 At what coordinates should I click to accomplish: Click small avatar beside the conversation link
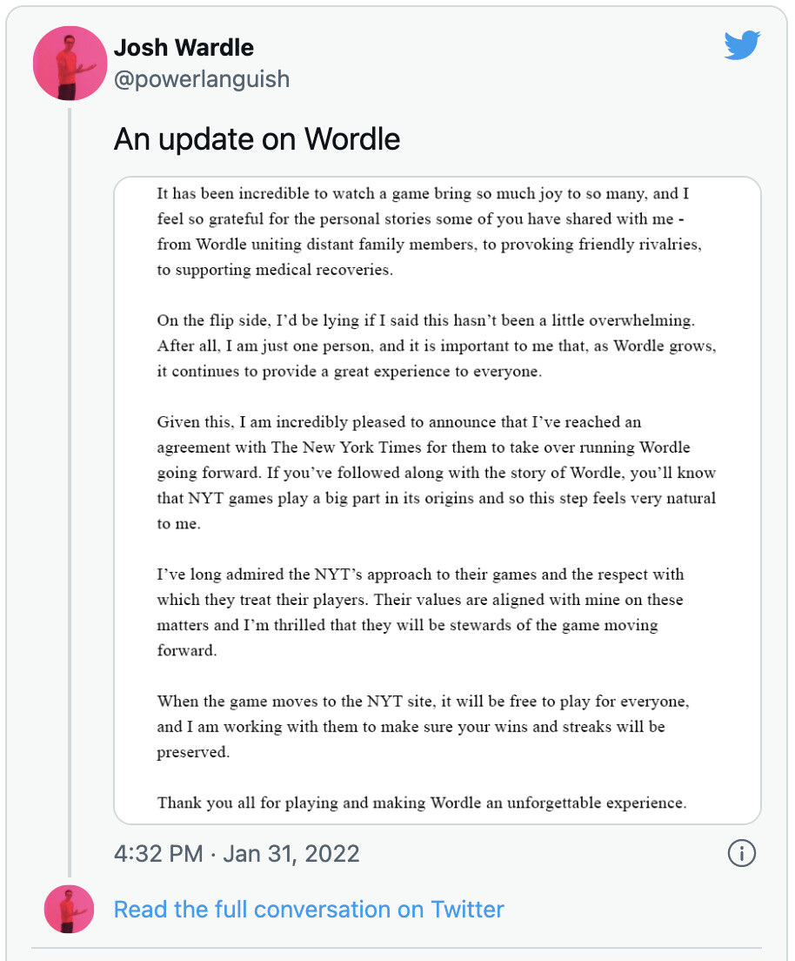click(69, 910)
